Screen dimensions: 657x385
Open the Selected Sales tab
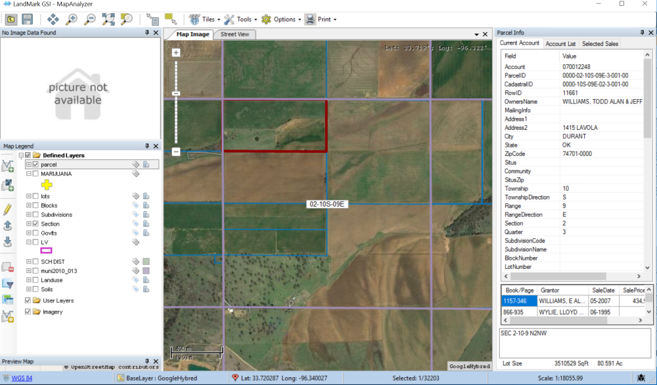(599, 43)
